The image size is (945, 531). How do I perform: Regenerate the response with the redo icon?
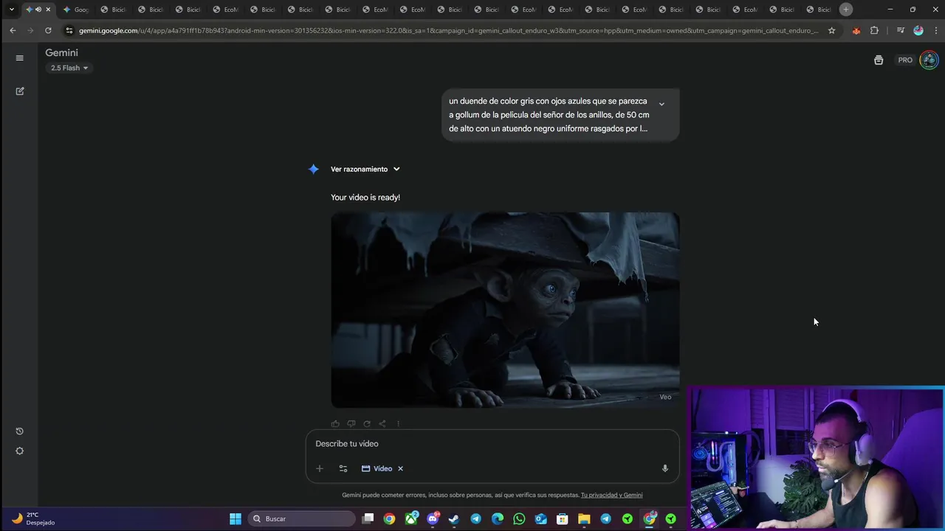click(367, 424)
